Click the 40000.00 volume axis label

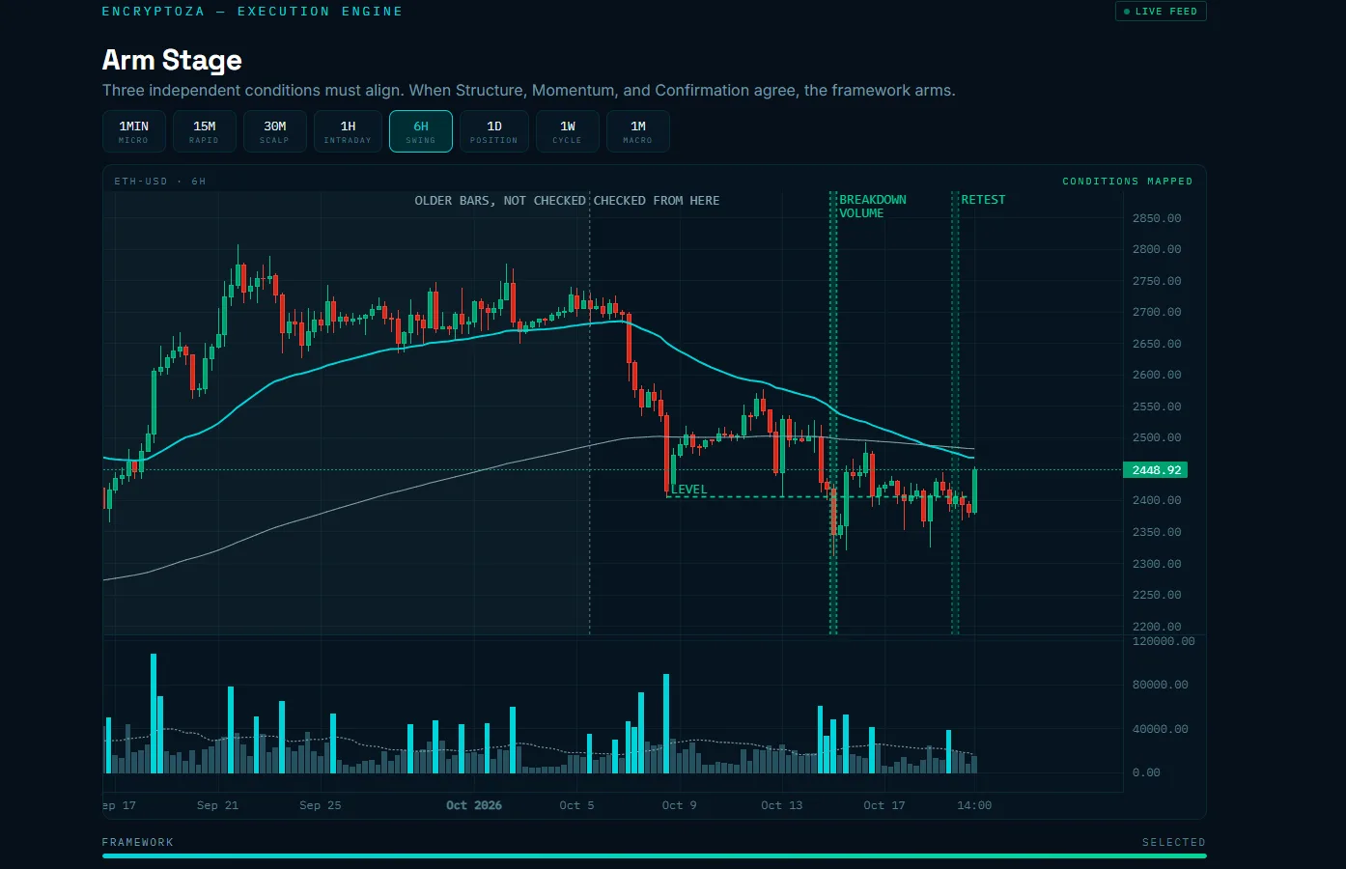(1161, 729)
